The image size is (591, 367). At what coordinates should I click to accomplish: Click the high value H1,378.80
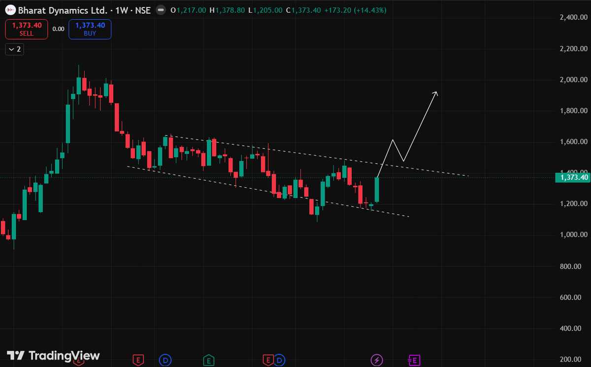tap(228, 10)
